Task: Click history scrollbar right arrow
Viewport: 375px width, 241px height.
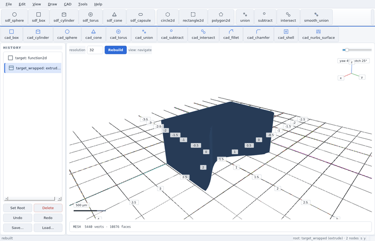Action: 60,199
